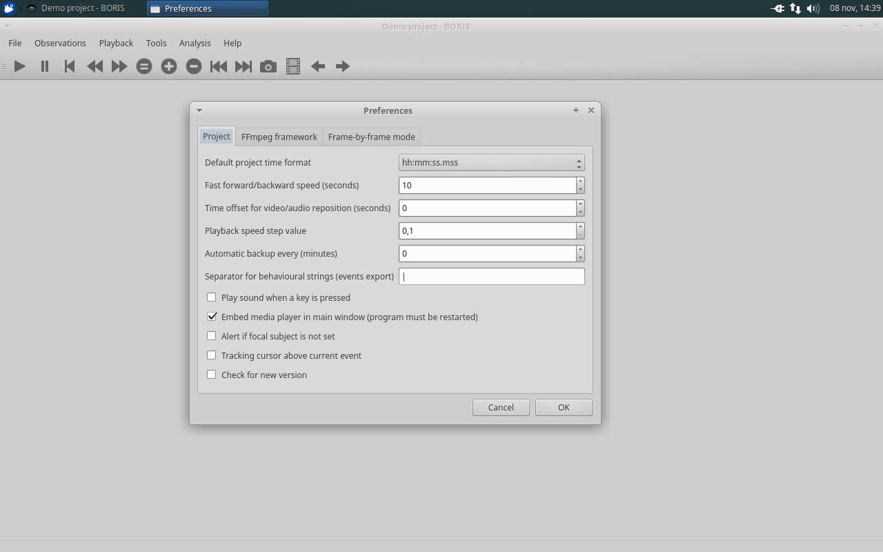Click the Preferences taskbar window button
Viewport: 883px width, 552px height.
click(208, 8)
